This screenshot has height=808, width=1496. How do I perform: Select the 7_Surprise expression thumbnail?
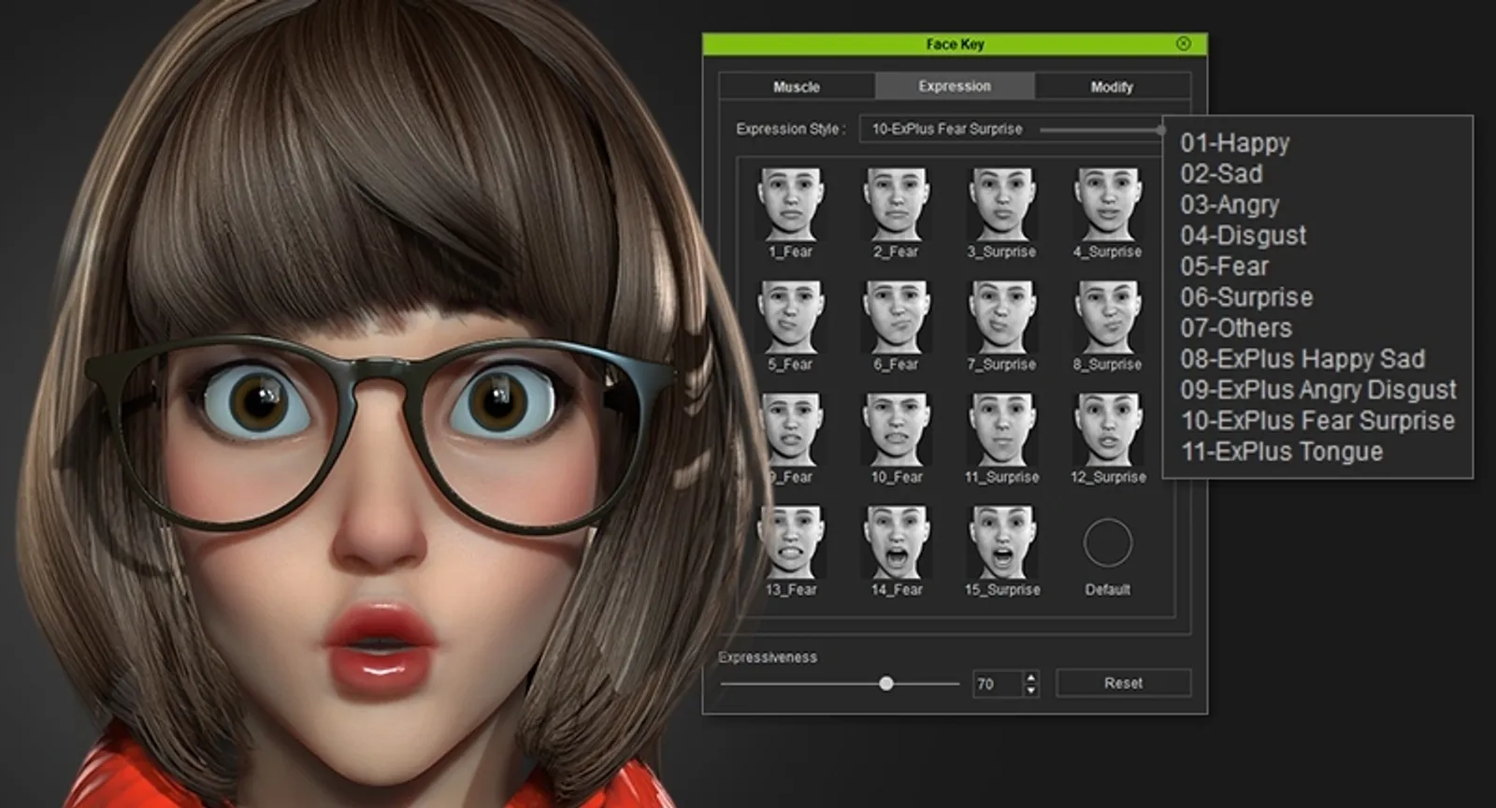click(1001, 318)
